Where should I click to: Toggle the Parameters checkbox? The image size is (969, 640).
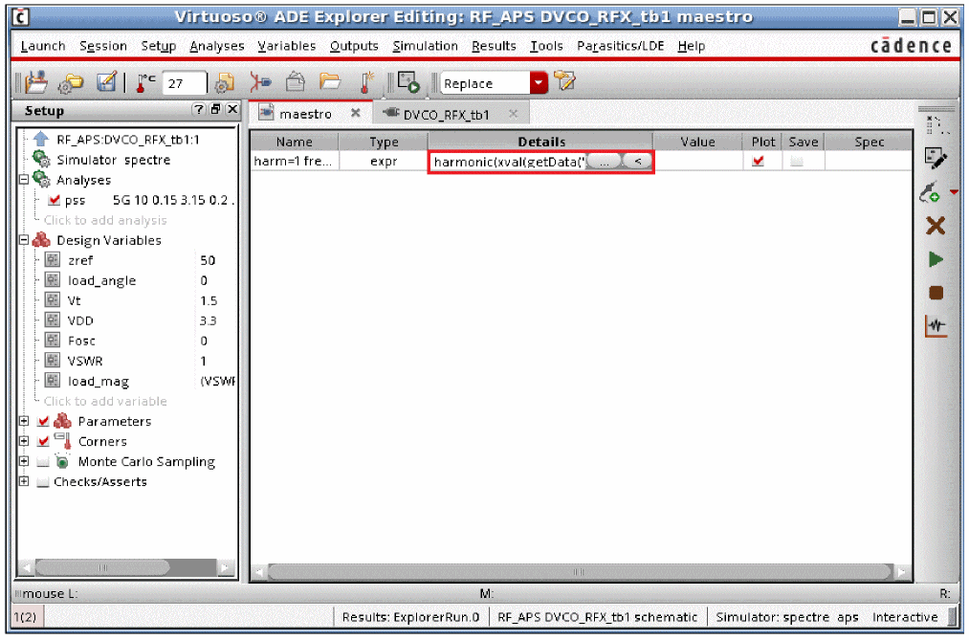pos(43,421)
